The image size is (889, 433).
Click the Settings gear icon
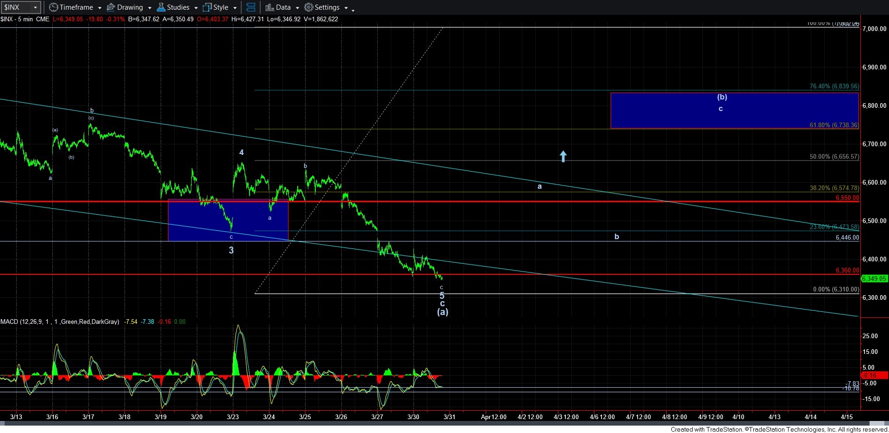(x=309, y=7)
